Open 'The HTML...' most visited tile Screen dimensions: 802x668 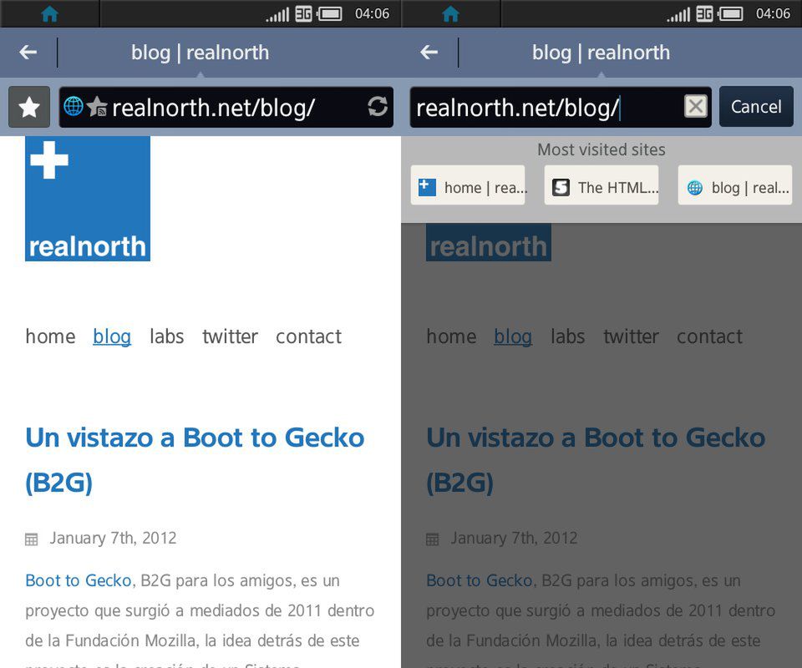(601, 185)
